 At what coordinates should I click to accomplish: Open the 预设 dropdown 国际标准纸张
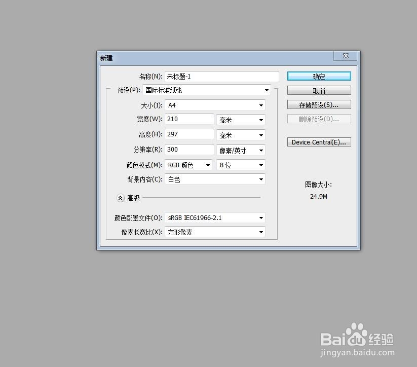207,90
